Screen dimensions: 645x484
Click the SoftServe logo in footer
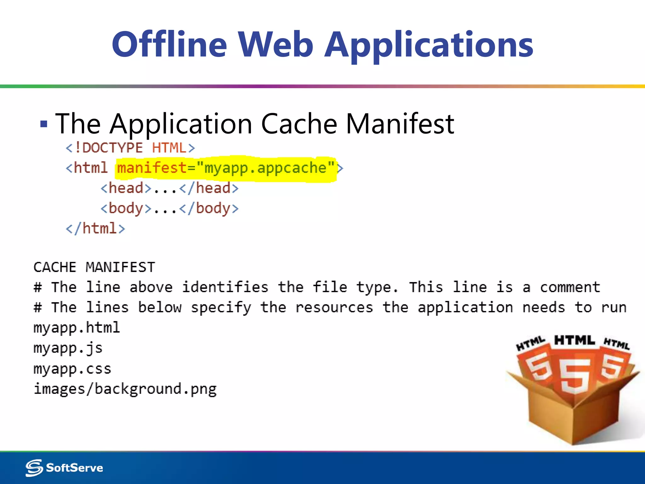(64, 468)
